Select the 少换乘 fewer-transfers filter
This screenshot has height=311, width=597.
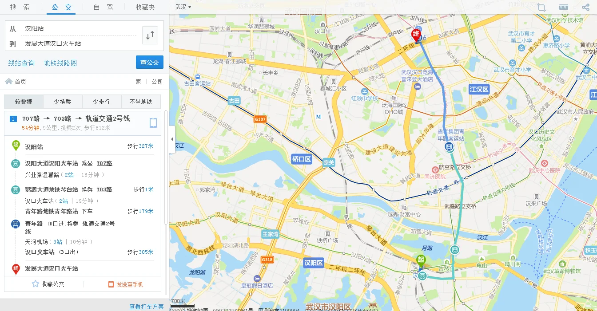tap(63, 102)
